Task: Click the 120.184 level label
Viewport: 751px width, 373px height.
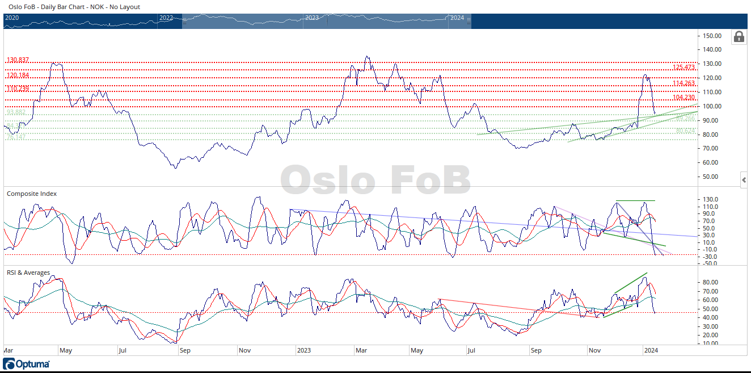Action: (18, 75)
